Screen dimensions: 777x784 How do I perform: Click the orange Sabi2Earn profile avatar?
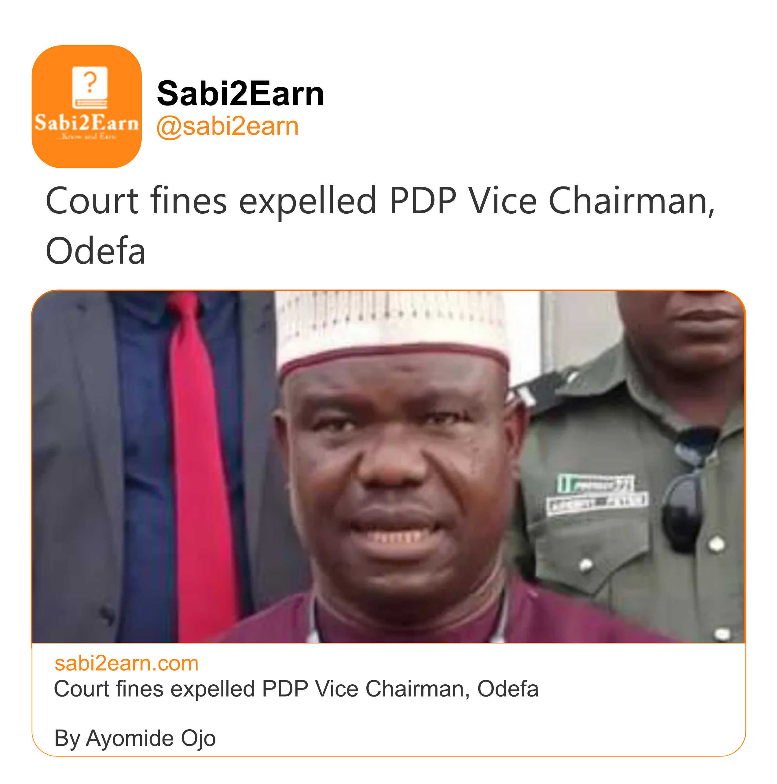click(x=86, y=106)
